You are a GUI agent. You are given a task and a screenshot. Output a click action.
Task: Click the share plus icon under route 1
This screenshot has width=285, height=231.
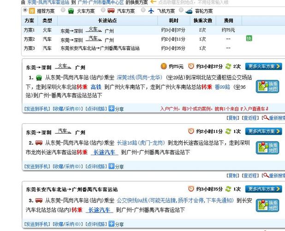point(111,109)
